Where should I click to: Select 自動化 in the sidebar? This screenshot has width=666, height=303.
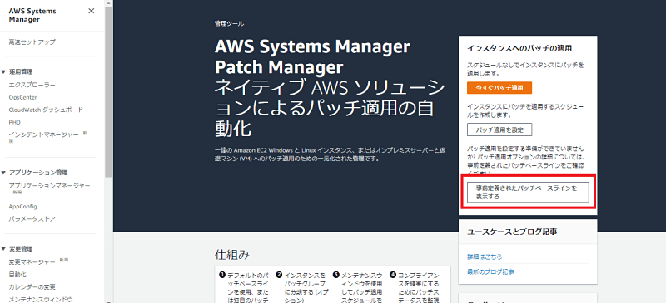[x=17, y=274]
